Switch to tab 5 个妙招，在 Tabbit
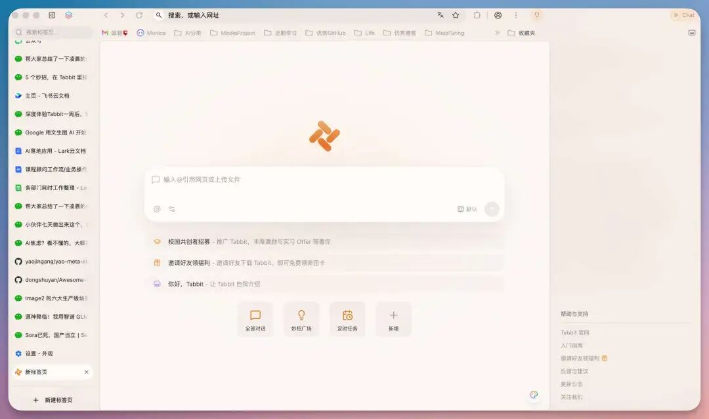The image size is (709, 419). click(x=53, y=77)
